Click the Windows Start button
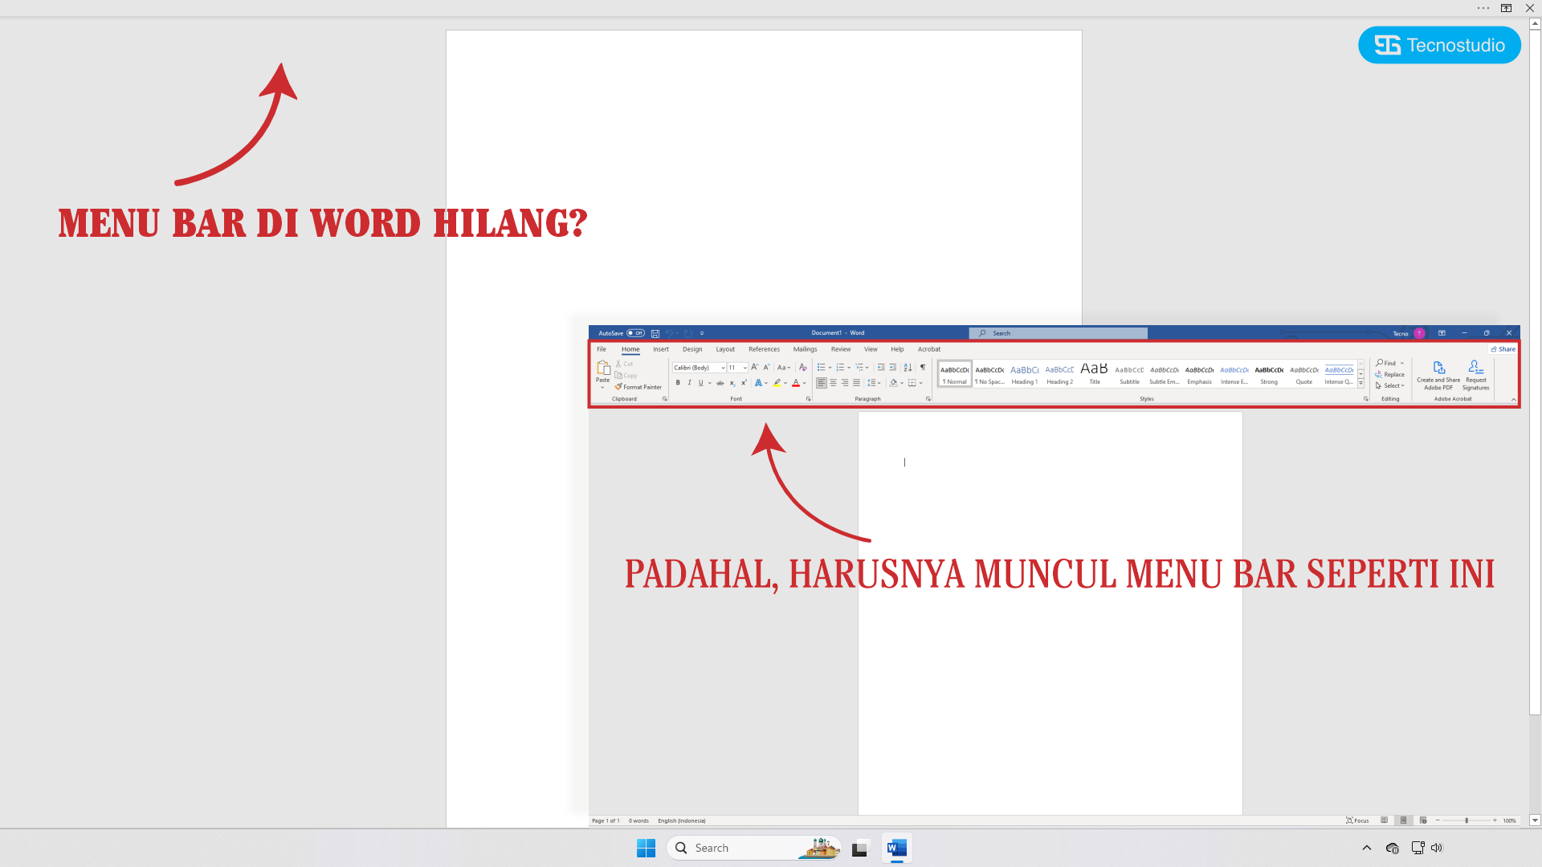 click(x=646, y=848)
